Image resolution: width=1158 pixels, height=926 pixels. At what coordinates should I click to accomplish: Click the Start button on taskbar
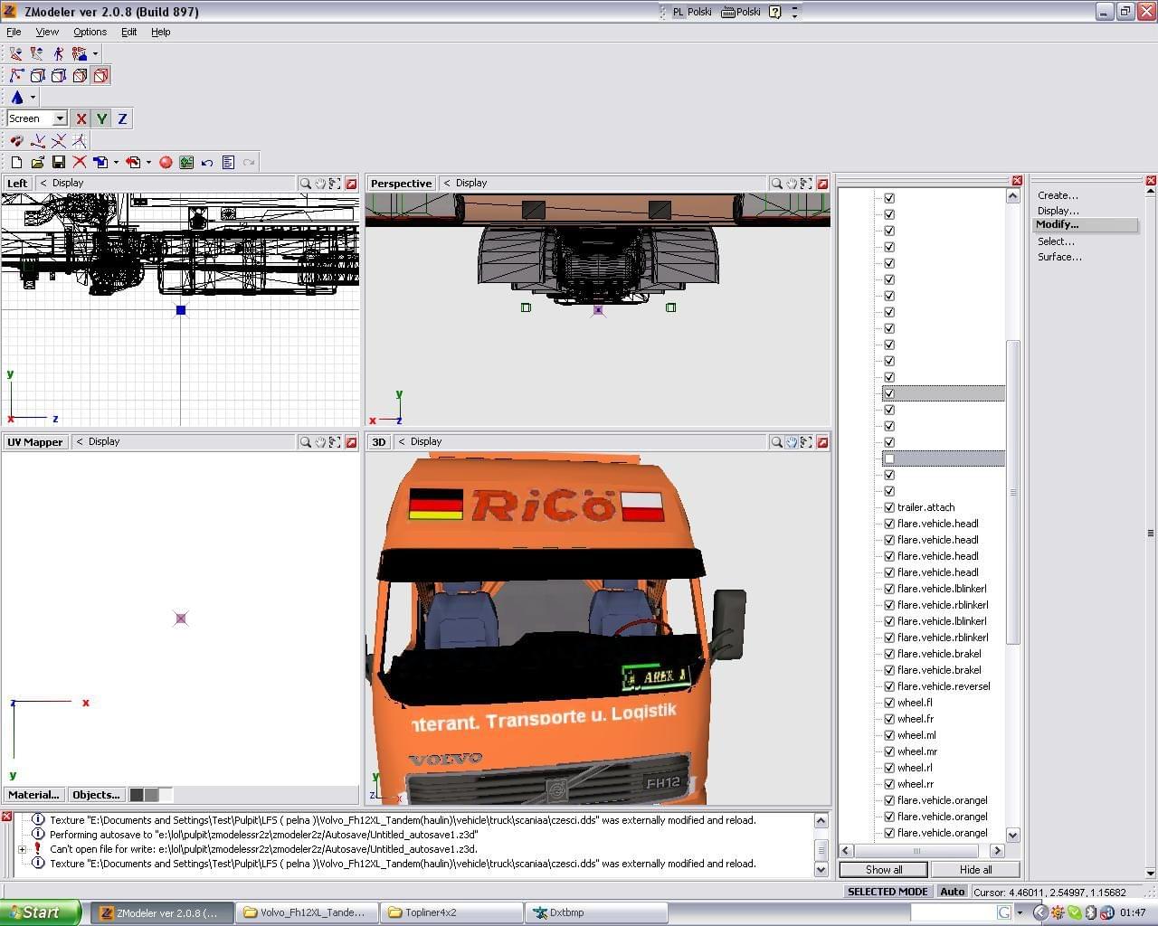pyautogui.click(x=41, y=912)
